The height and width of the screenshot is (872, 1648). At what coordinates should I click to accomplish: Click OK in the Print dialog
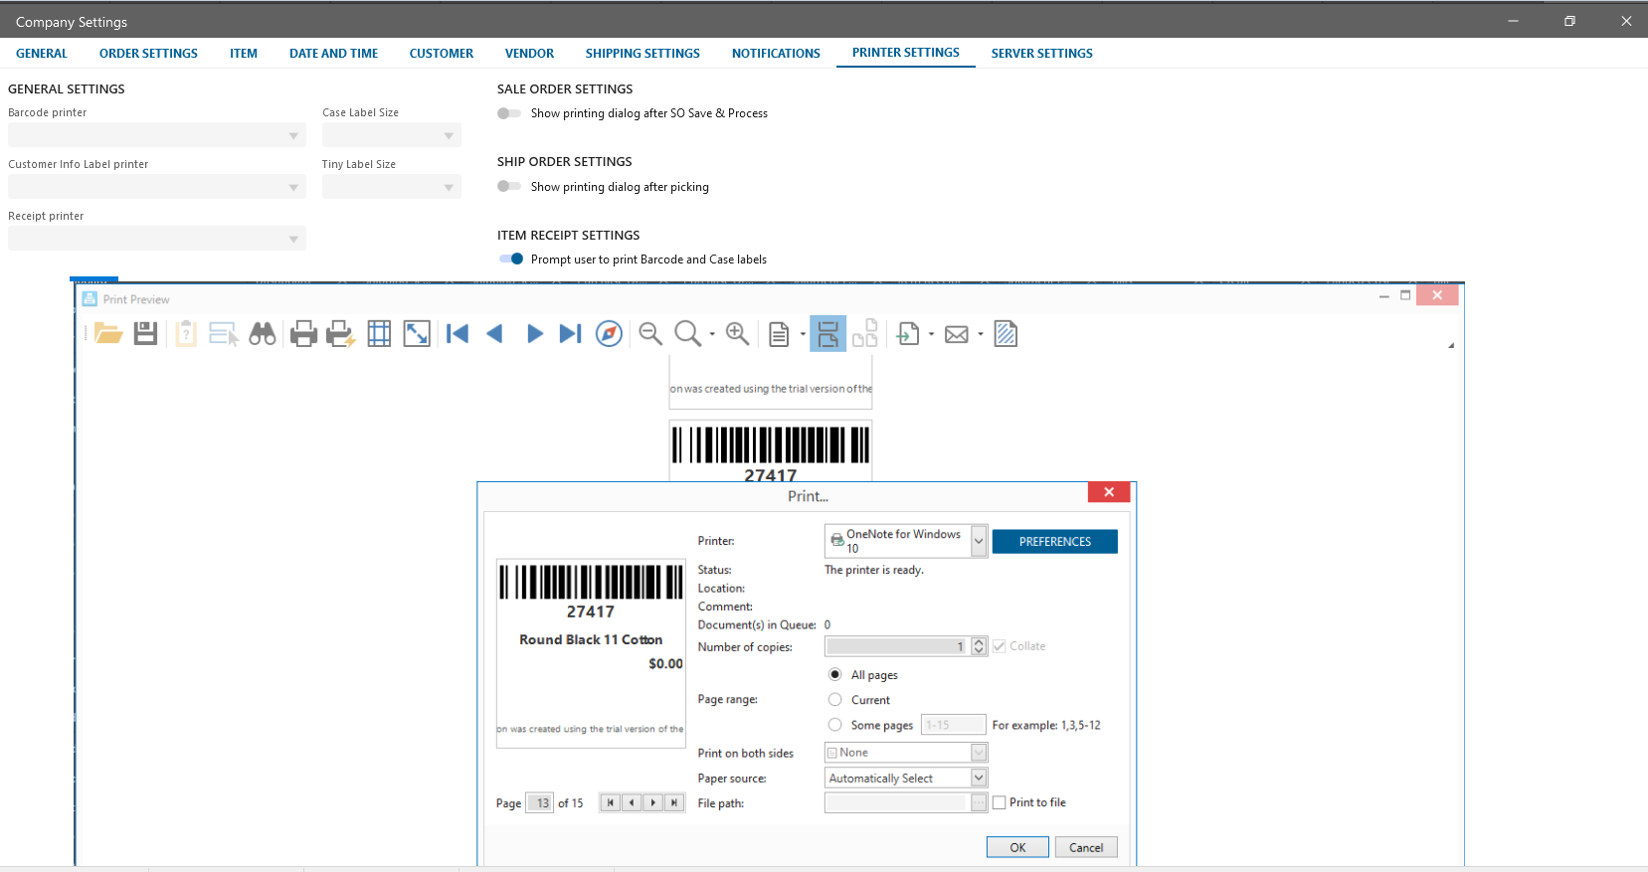click(x=1017, y=847)
